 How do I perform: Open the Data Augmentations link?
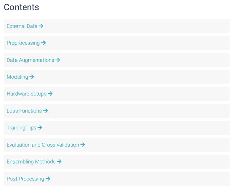pyautogui.click(x=30, y=60)
